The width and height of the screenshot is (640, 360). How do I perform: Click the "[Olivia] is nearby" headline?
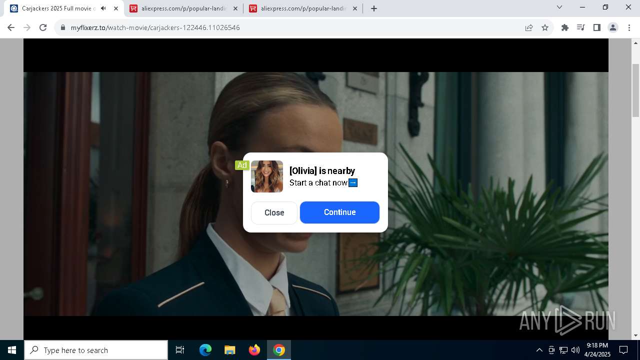322,171
